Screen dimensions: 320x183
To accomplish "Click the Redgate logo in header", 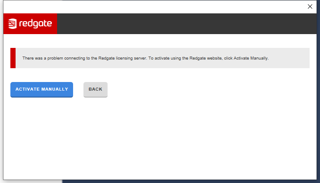I will [x=30, y=24].
